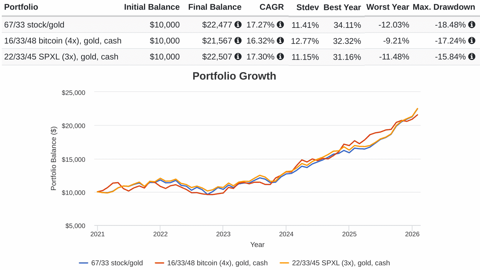Click blue legend swatch for 67/33 stock/gold

pos(84,263)
